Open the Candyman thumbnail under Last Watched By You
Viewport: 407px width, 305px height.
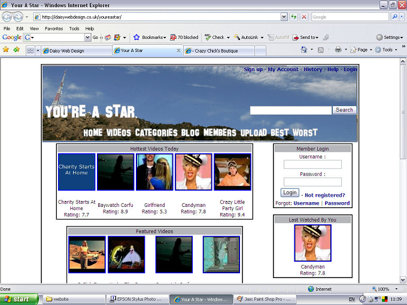[312, 243]
